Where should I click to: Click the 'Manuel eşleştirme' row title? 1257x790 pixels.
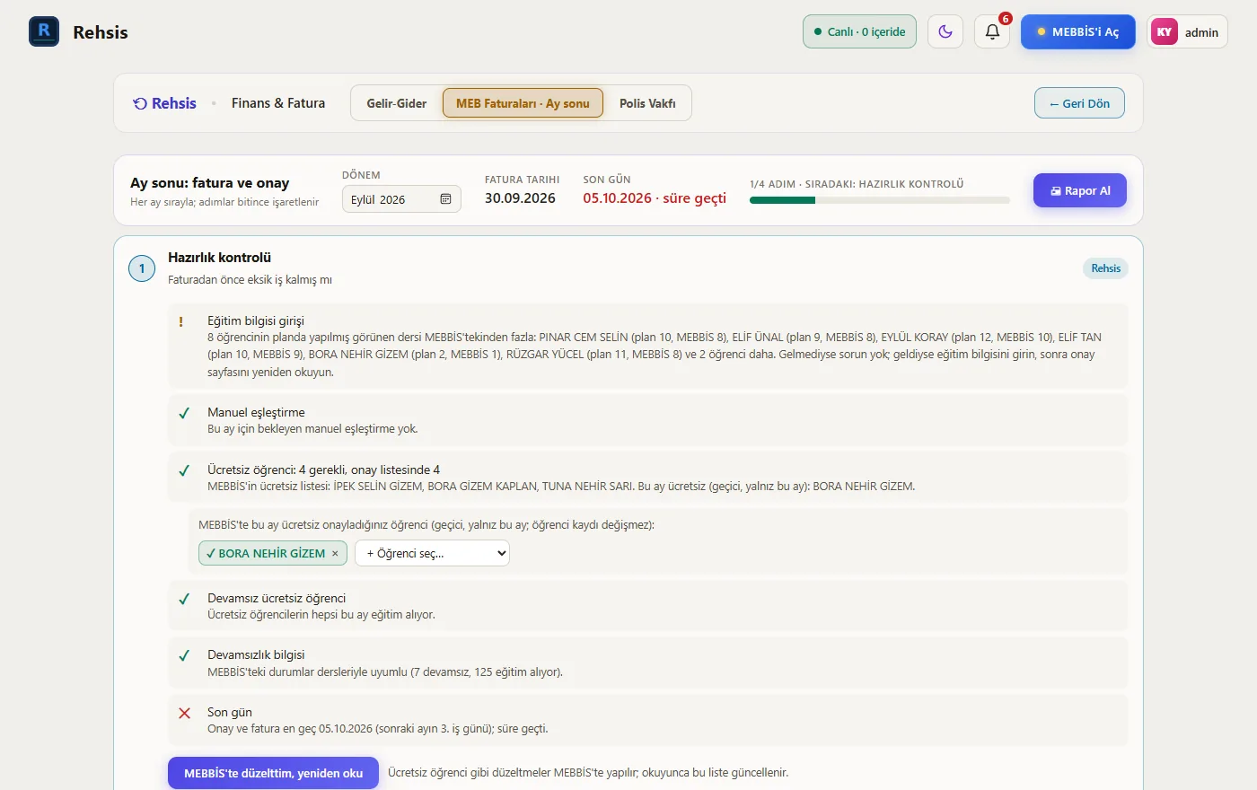256,412
